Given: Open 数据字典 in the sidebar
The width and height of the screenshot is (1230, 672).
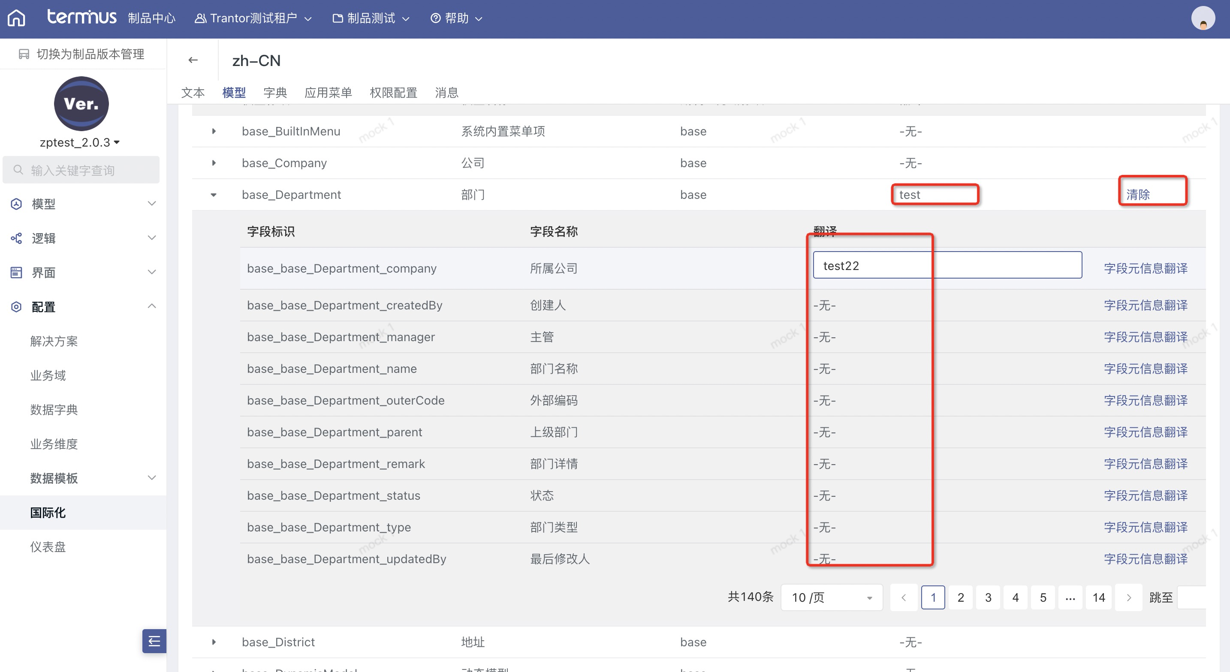Looking at the screenshot, I should pyautogui.click(x=54, y=410).
